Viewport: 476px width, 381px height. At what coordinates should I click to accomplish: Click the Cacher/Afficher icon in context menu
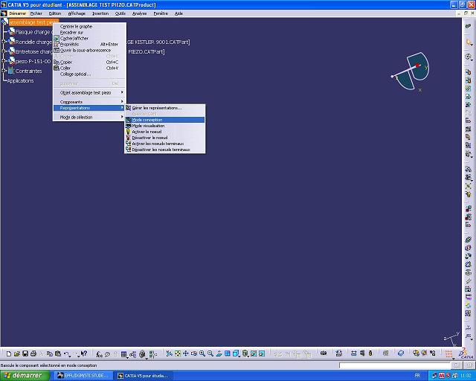[57, 38]
